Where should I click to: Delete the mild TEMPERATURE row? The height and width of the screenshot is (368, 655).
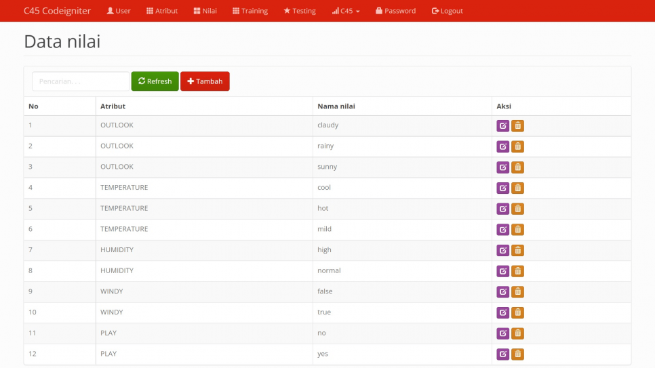click(x=517, y=230)
